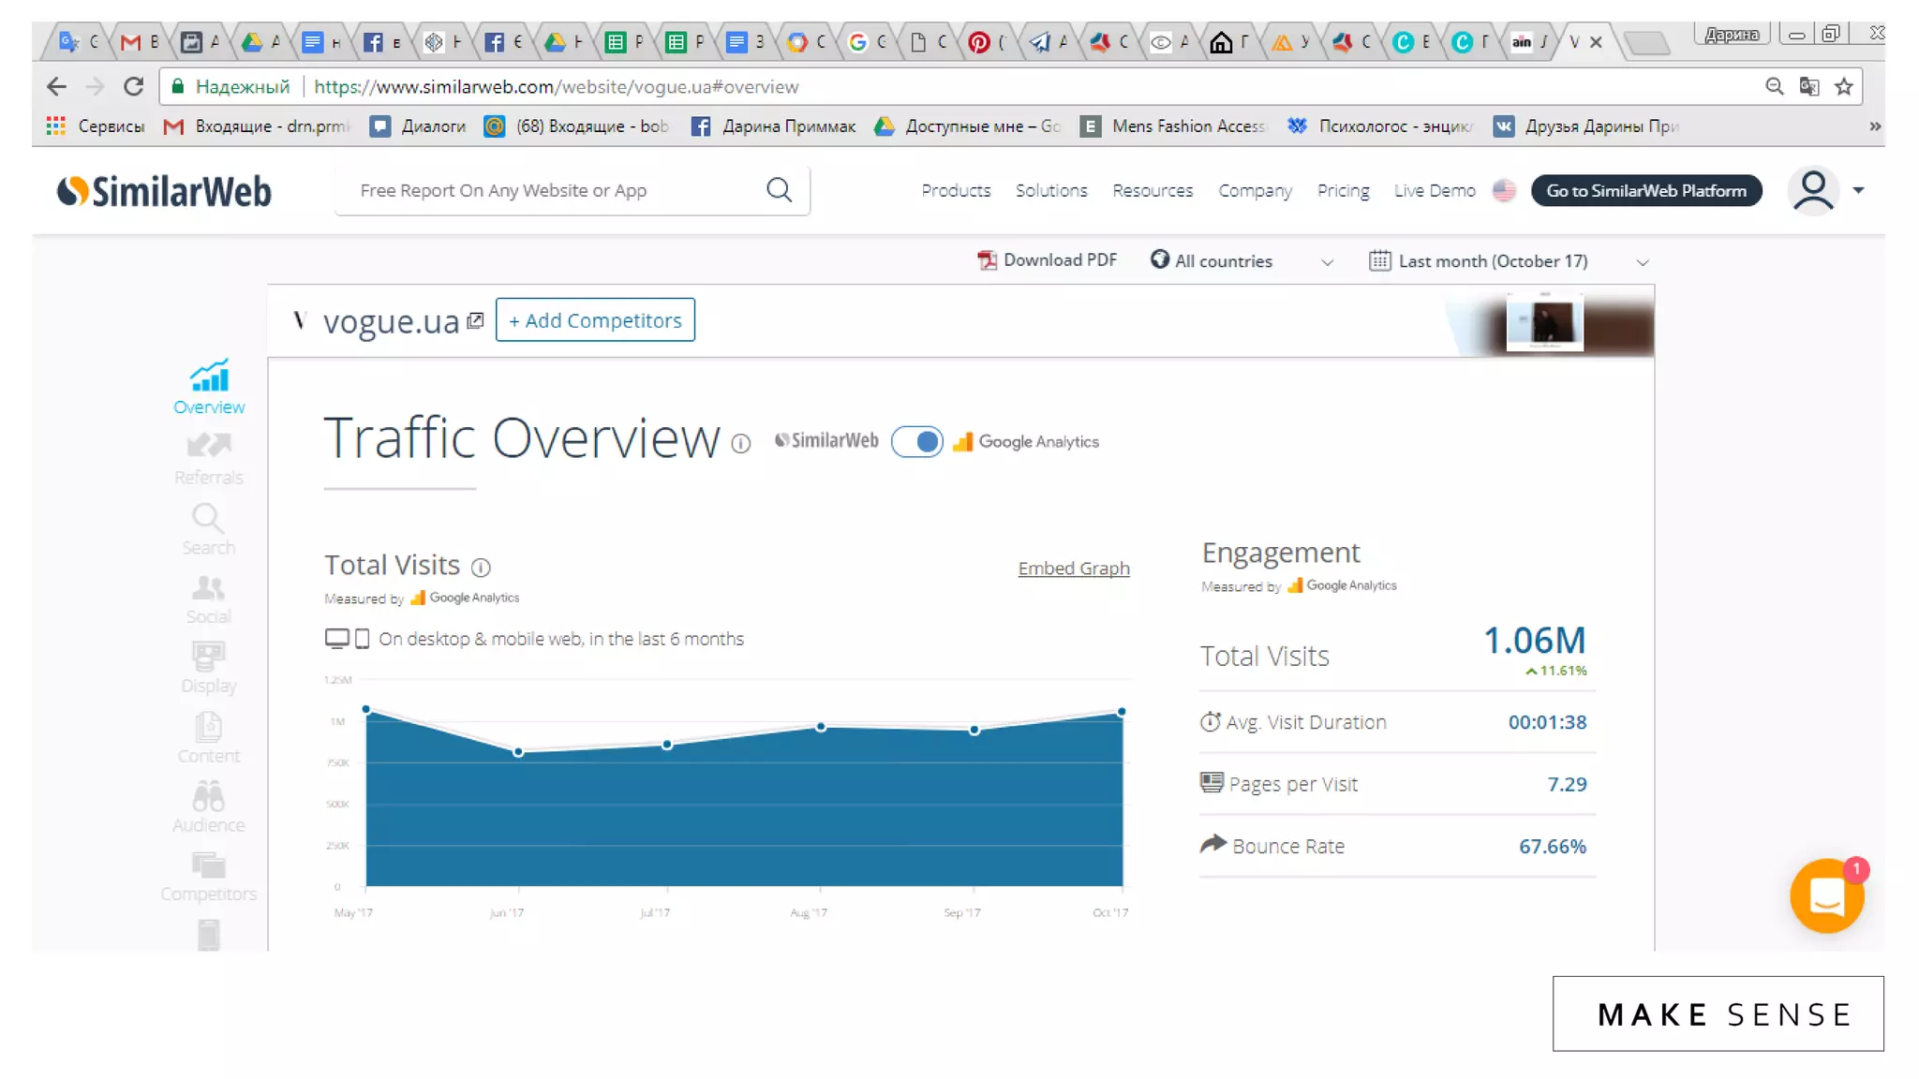Click the Total Visits info icon
Image resolution: width=1919 pixels, height=1079 pixels.
tap(481, 567)
